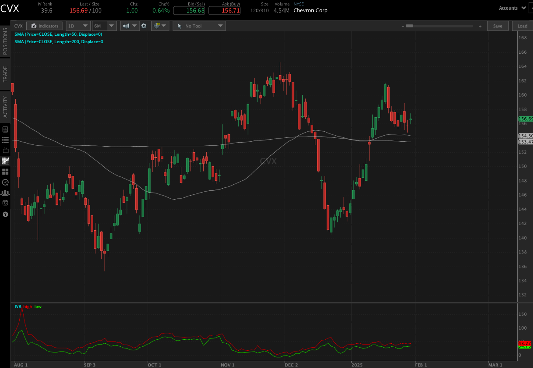Screen dimensions: 533x368
Task: Open the TV video feed icon
Action: click(5, 150)
